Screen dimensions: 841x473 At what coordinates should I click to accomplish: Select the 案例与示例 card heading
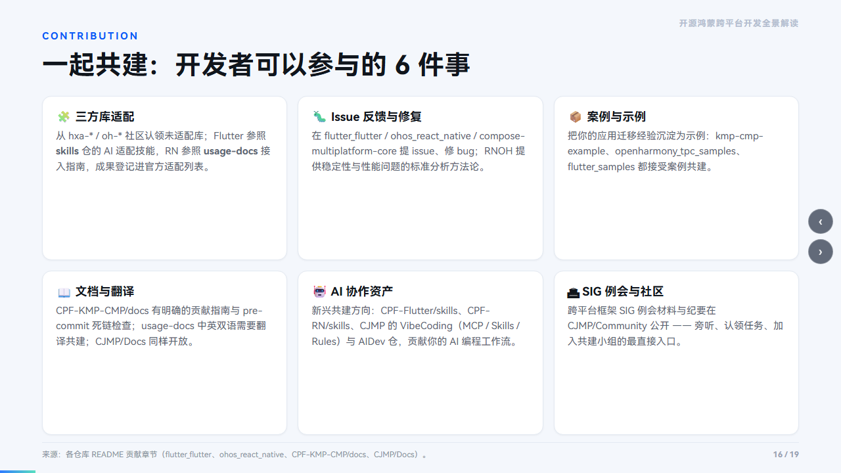(616, 117)
